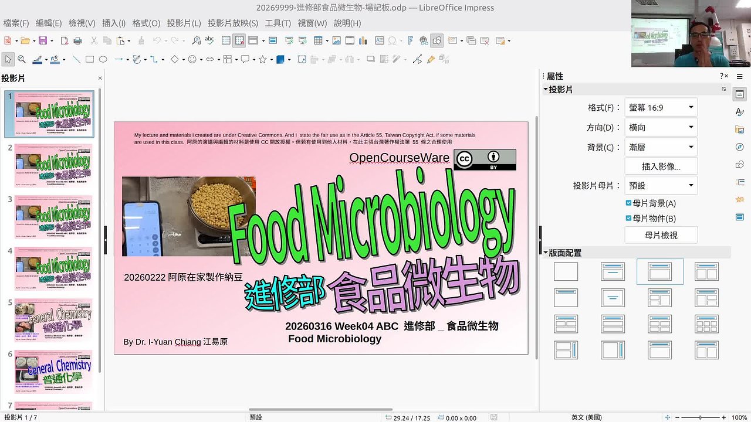Image resolution: width=751 pixels, height=422 pixels.
Task: Click the Rotate tool icon
Action: pyautogui.click(x=302, y=59)
